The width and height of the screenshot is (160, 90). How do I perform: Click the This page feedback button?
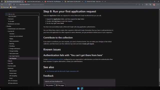(60, 85)
